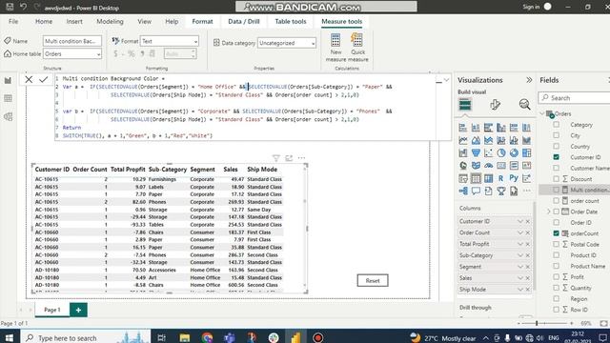Click the measure Name input field
This screenshot has width=610, height=343.
coord(72,41)
